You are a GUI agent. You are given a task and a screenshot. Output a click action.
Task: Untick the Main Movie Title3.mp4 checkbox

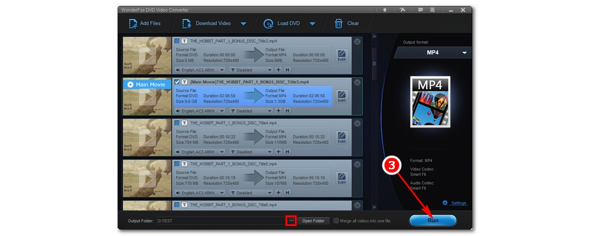click(x=177, y=81)
